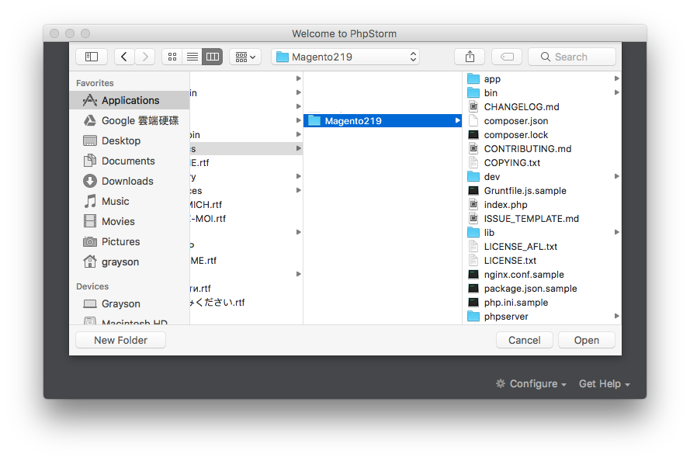
Task: Switch to list view mode
Action: coord(192,57)
